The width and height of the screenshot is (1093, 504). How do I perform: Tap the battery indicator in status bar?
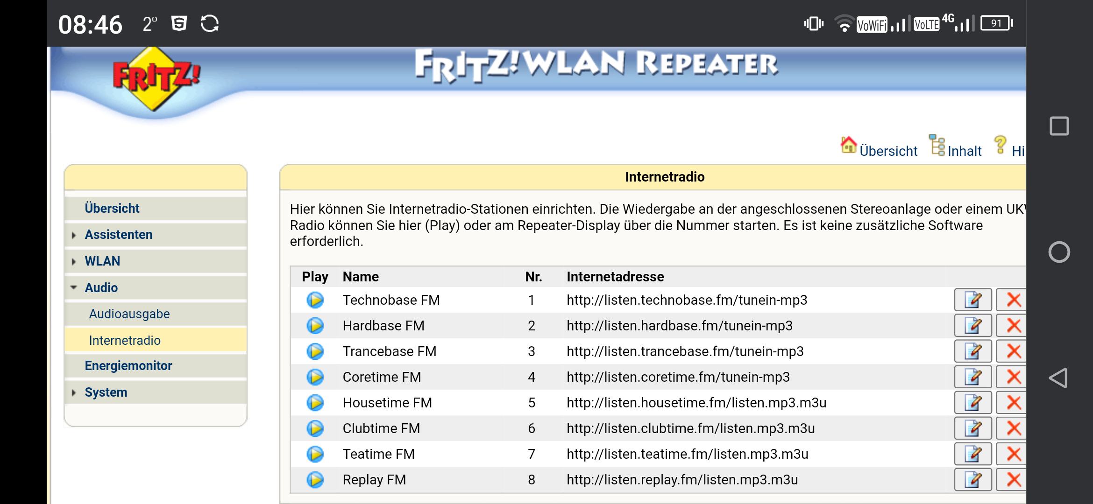coord(996,23)
